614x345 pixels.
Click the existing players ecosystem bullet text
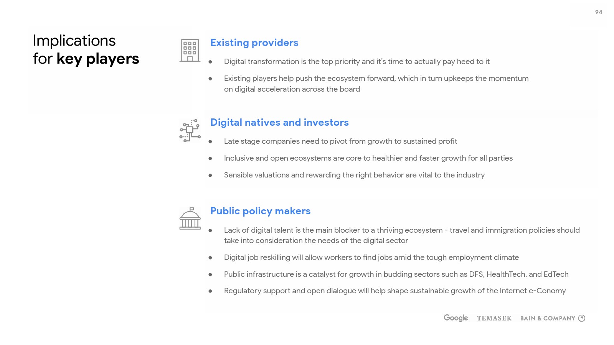376,84
